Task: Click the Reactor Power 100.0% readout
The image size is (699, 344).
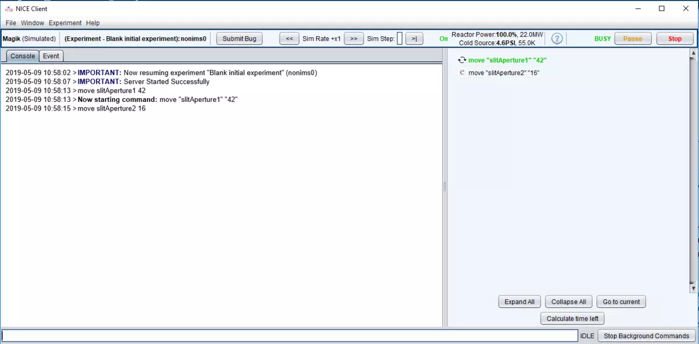Action: [x=497, y=35]
